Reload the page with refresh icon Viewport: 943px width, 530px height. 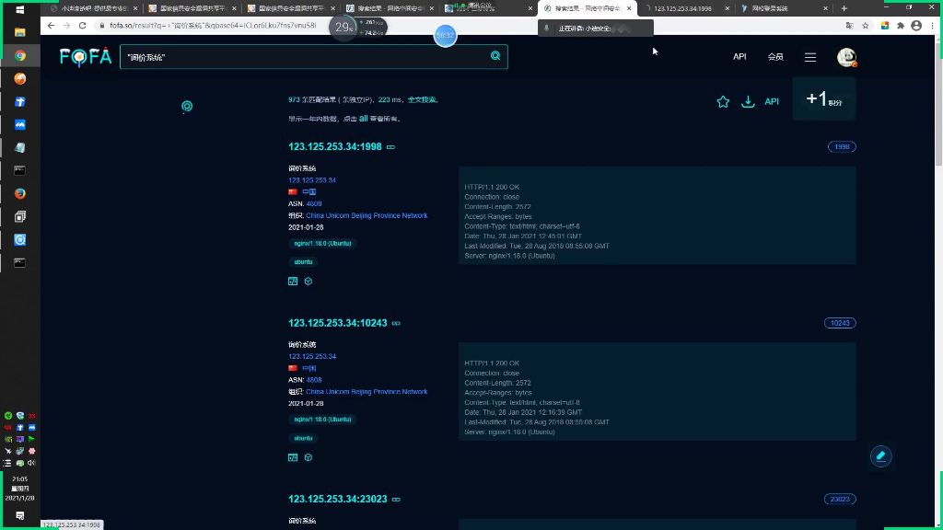click(x=82, y=25)
